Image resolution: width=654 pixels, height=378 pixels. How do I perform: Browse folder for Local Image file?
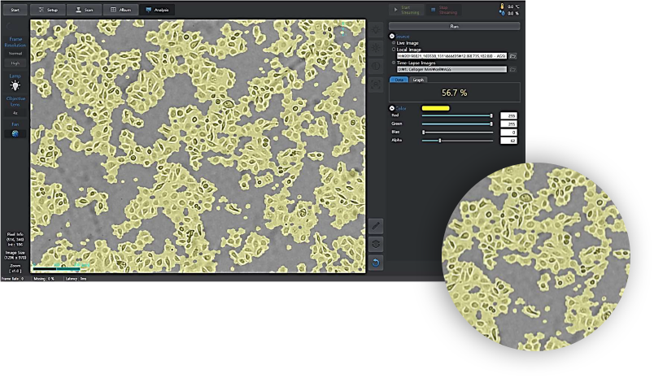pos(512,56)
